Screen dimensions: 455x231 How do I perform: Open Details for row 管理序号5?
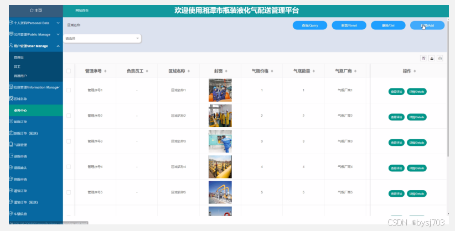[417, 193]
